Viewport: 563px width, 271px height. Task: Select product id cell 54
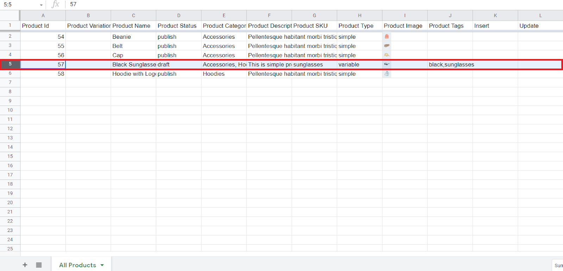pyautogui.click(x=43, y=37)
